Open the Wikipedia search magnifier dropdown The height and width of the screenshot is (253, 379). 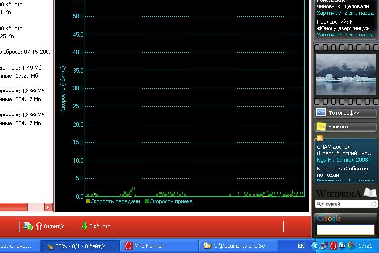(x=320, y=204)
